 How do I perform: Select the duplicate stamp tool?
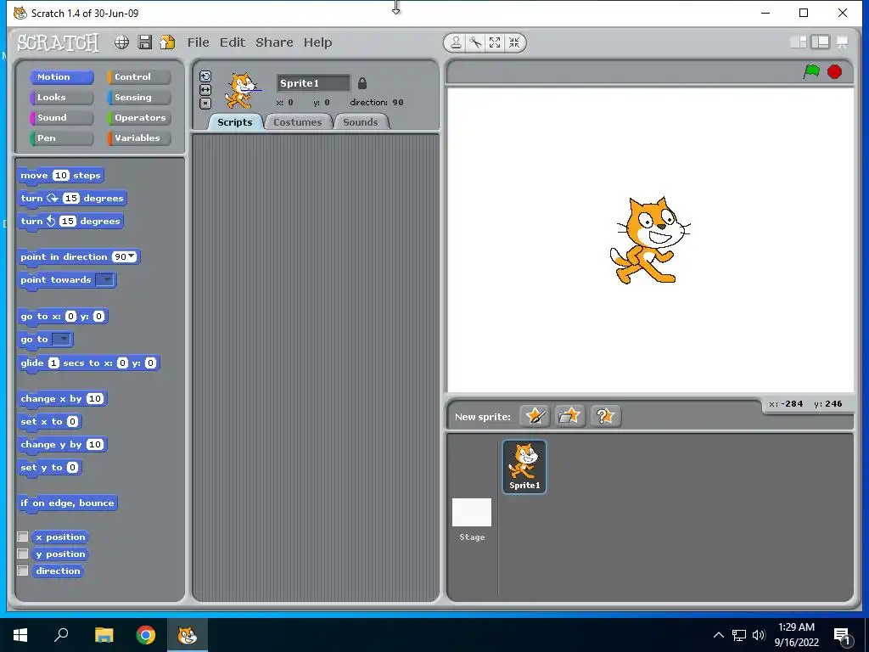pos(456,42)
